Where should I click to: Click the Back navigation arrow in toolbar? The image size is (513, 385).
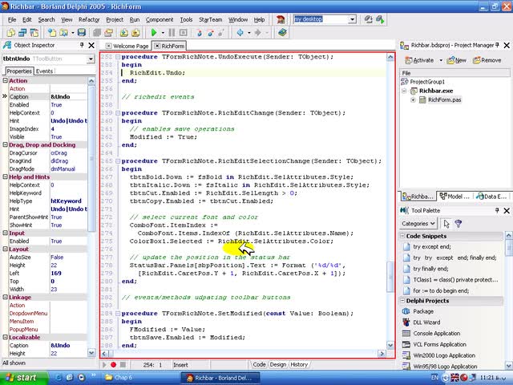[x=240, y=33]
